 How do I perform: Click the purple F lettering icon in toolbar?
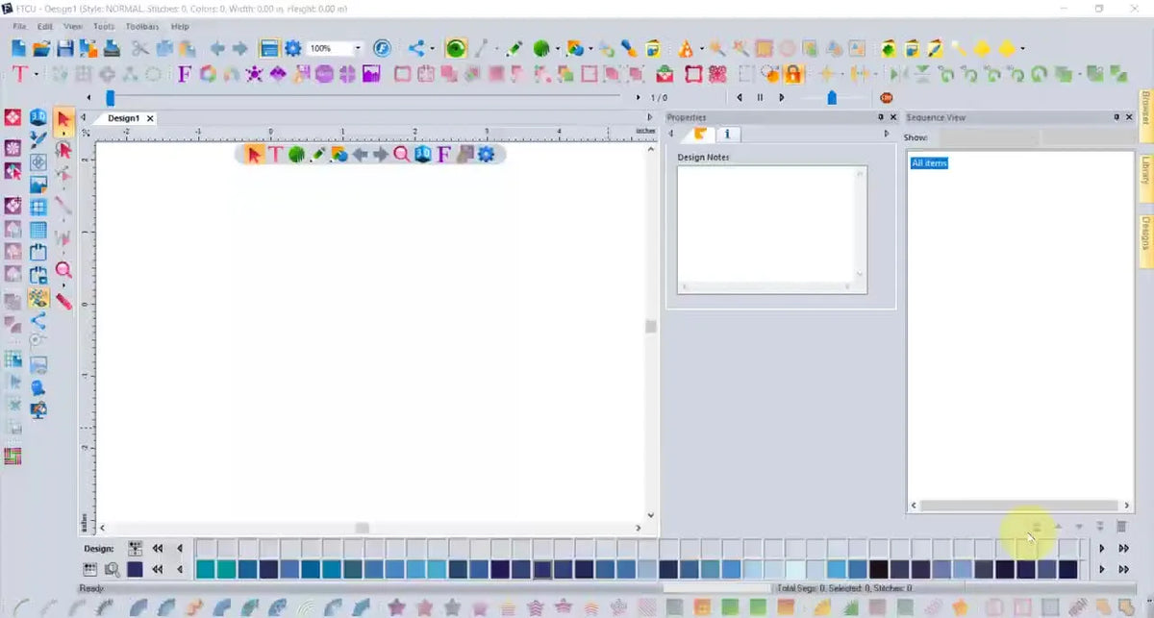(x=184, y=74)
